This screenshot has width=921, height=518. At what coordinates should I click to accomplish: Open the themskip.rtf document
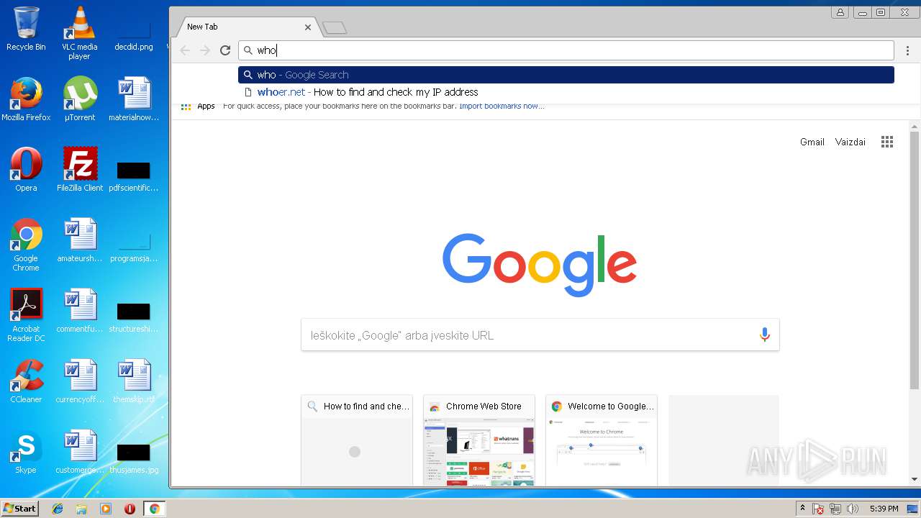point(134,381)
